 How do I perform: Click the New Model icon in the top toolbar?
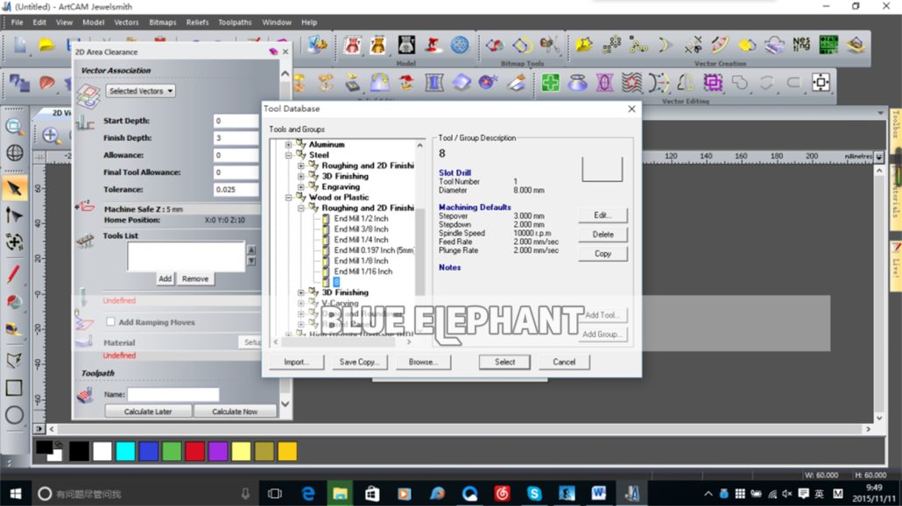click(x=20, y=45)
